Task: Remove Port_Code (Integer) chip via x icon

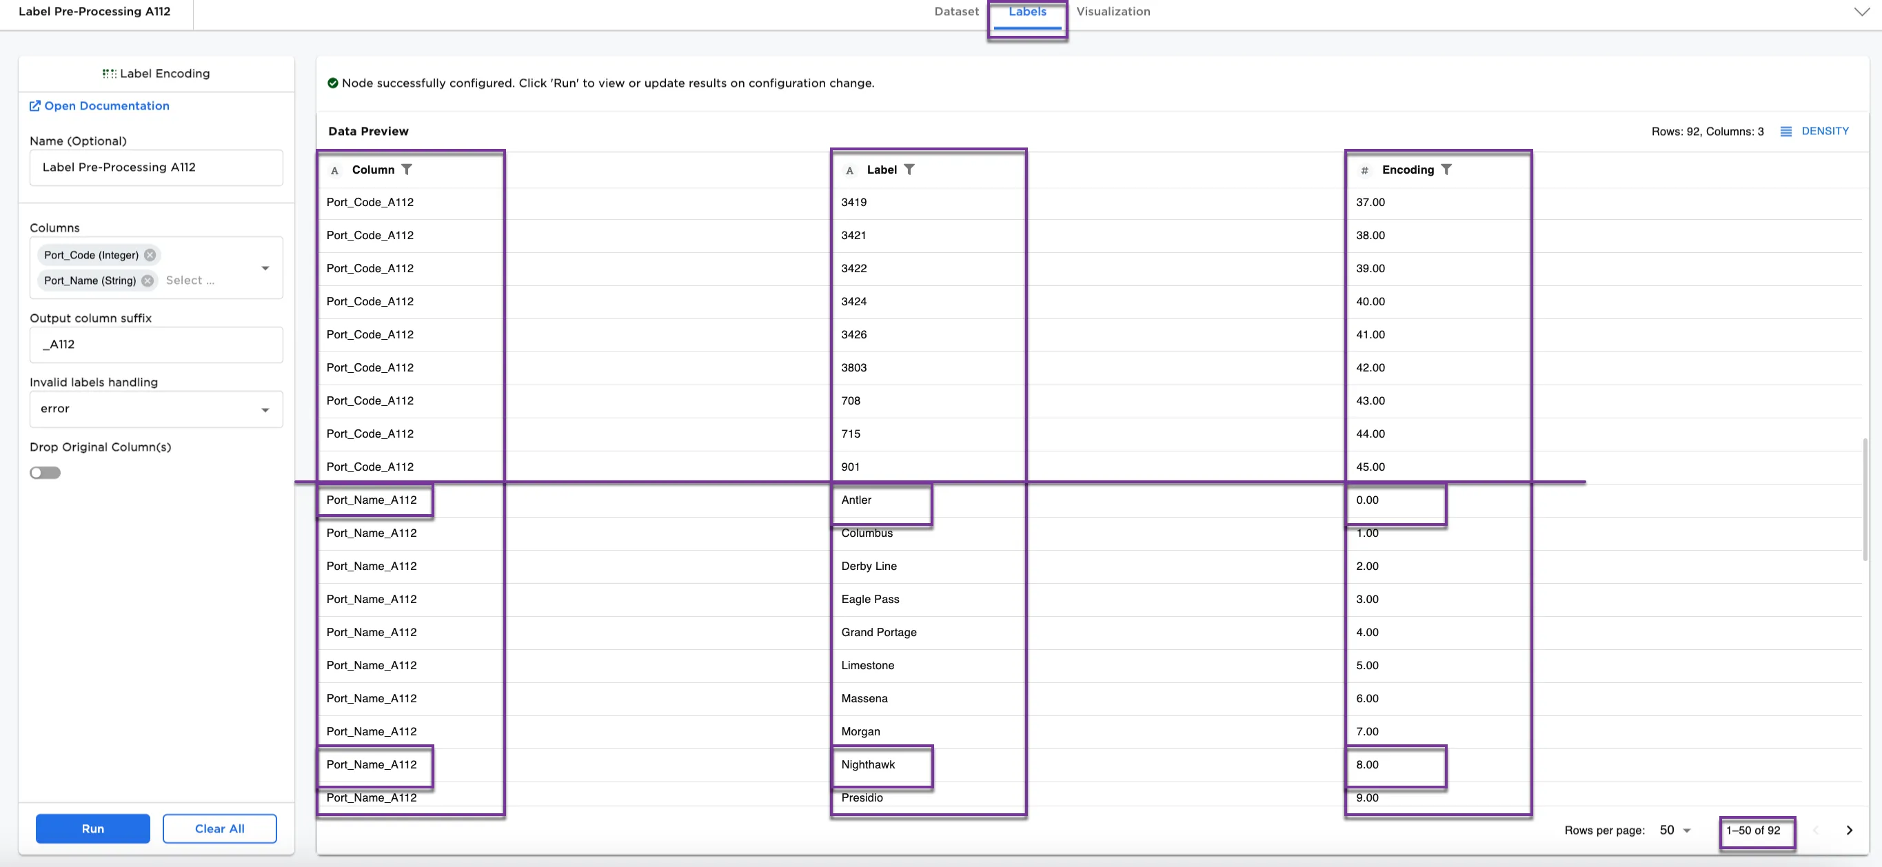Action: tap(150, 255)
